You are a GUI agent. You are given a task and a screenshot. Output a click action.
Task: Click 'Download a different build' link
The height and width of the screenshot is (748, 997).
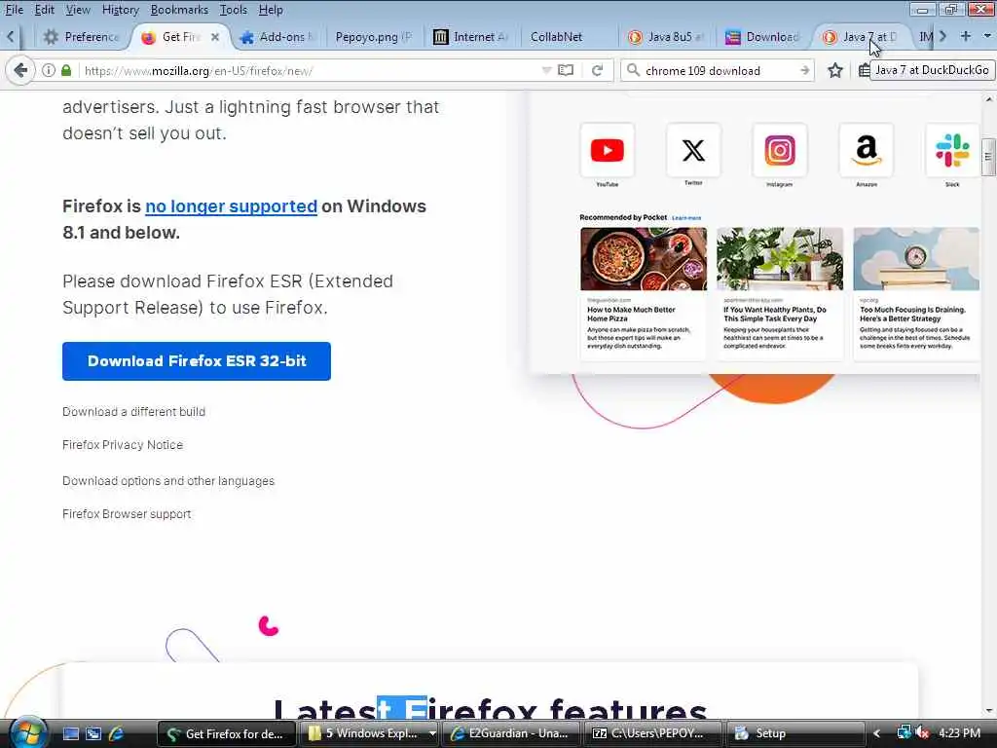[133, 412]
